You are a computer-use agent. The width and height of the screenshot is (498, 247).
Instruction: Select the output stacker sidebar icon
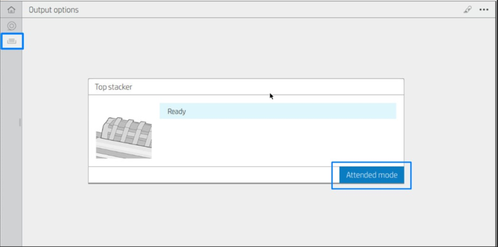pyautogui.click(x=11, y=42)
